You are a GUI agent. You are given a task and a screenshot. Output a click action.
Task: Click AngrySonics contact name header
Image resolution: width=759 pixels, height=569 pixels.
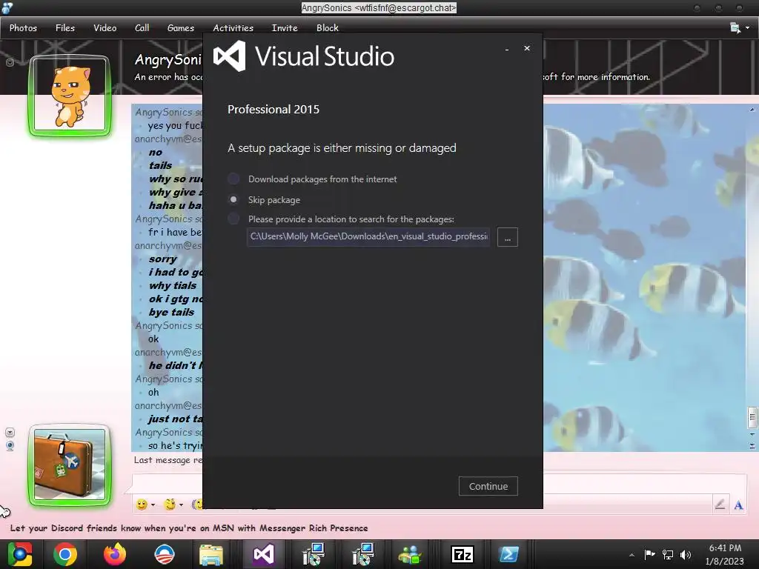(168, 59)
